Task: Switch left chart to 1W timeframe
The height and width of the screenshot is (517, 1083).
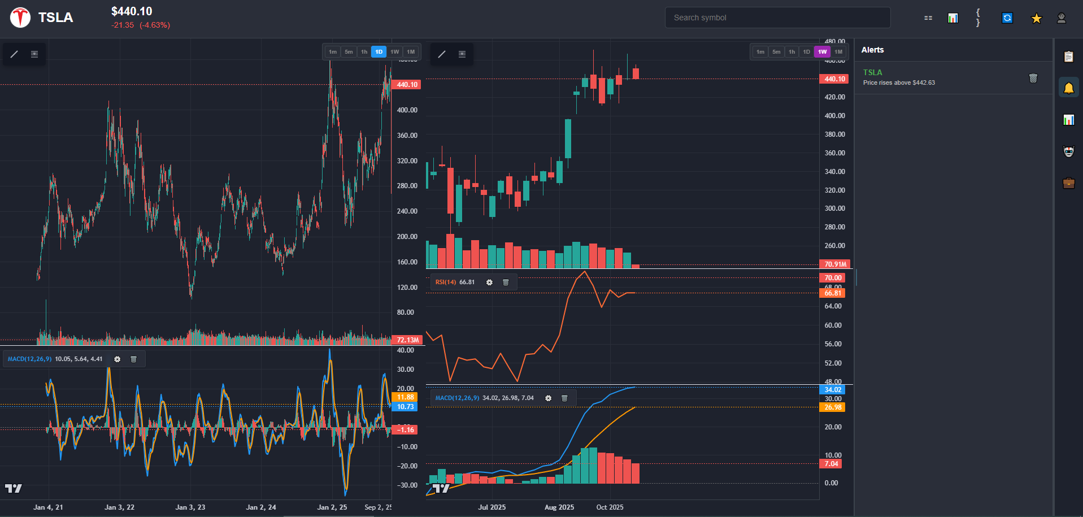Action: [x=395, y=52]
